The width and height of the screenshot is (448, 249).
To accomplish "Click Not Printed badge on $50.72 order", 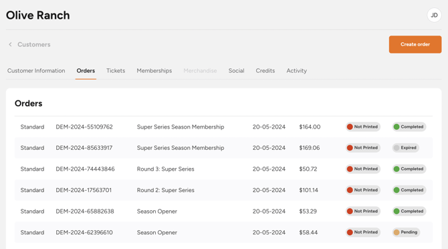I will click(363, 169).
